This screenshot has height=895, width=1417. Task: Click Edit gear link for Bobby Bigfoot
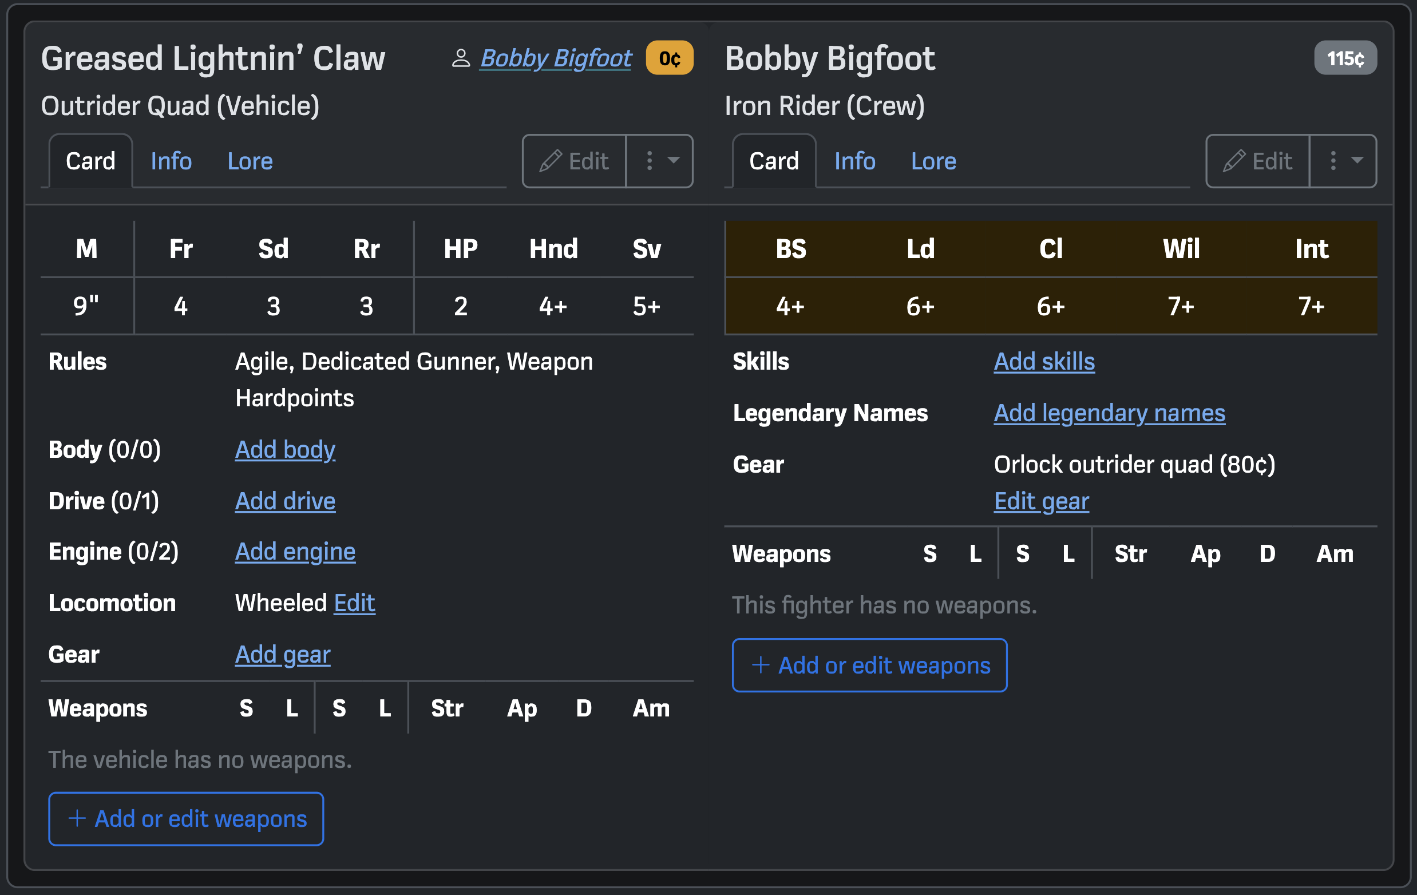pyautogui.click(x=1042, y=501)
